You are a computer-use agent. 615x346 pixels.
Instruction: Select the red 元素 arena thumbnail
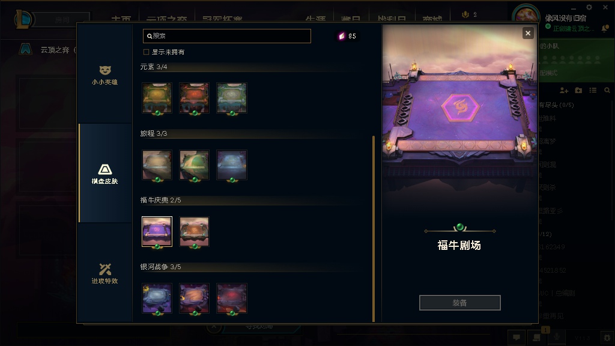(194, 98)
